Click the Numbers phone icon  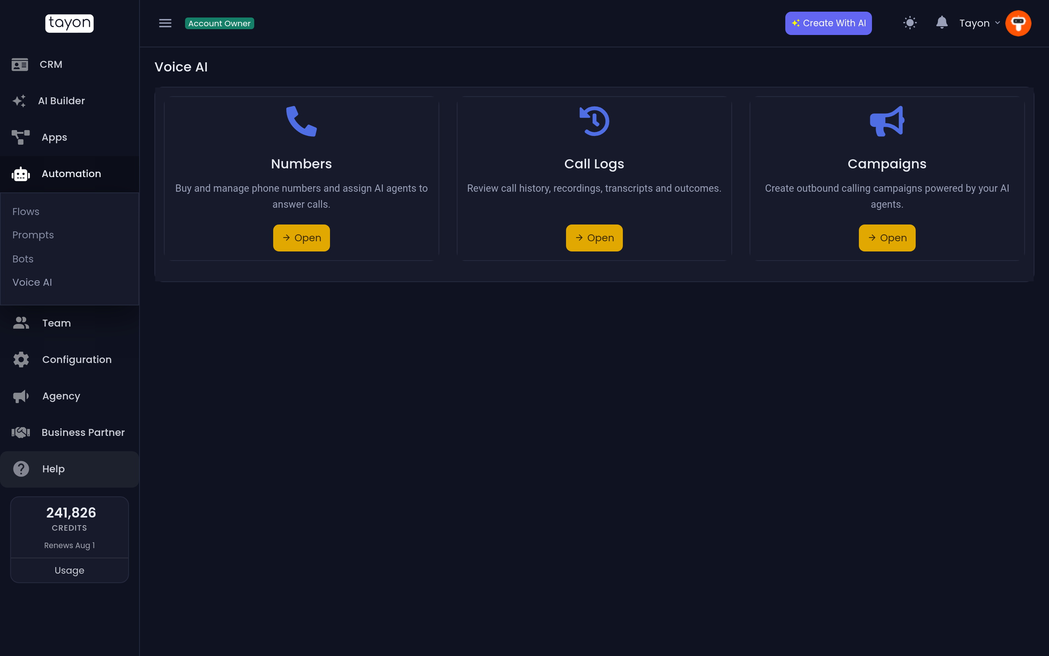[301, 121]
